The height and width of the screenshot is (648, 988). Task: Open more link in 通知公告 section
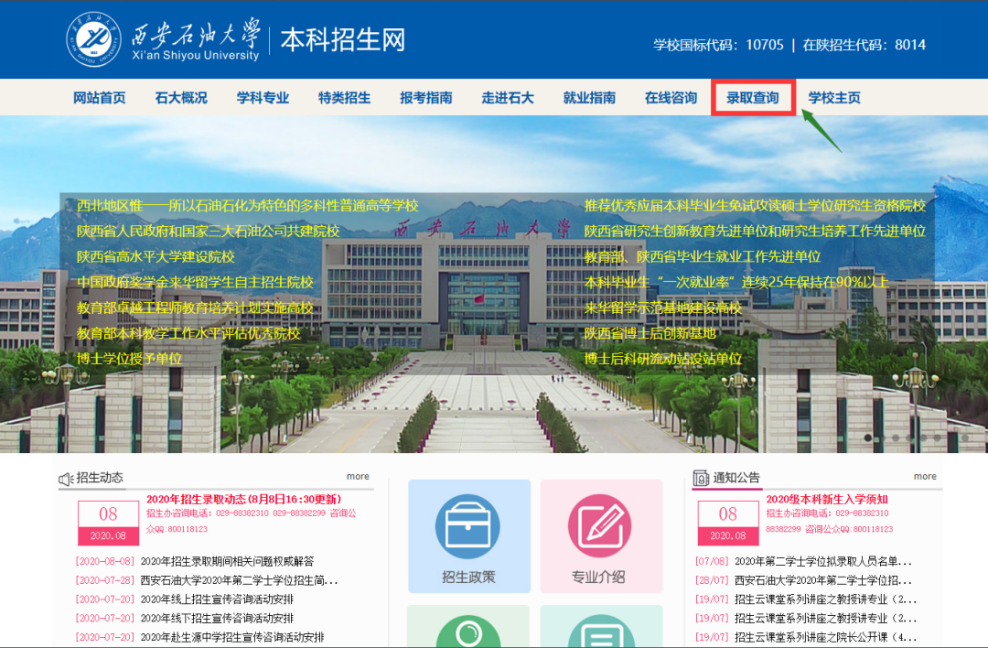(x=925, y=477)
